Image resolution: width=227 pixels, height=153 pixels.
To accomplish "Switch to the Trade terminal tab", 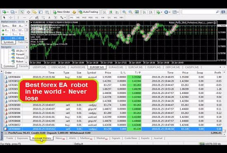I will click(x=9, y=138).
